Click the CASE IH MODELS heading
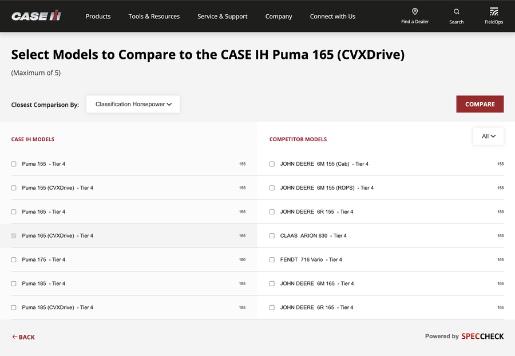 (33, 139)
